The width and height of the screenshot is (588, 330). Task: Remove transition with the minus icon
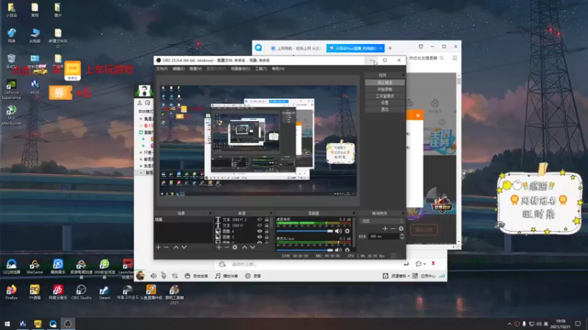393,229
